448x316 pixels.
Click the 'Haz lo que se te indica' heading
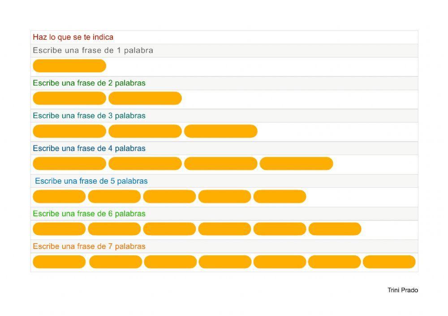click(x=73, y=37)
